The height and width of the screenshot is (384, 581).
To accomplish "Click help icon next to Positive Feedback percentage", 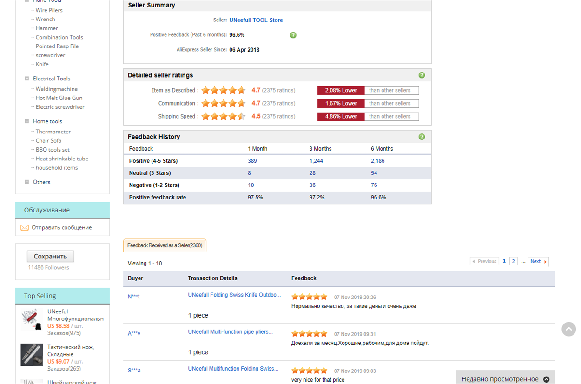I will [x=293, y=35].
